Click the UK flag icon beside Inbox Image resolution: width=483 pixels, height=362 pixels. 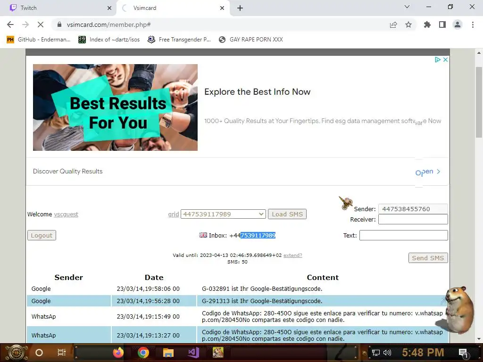click(x=203, y=235)
